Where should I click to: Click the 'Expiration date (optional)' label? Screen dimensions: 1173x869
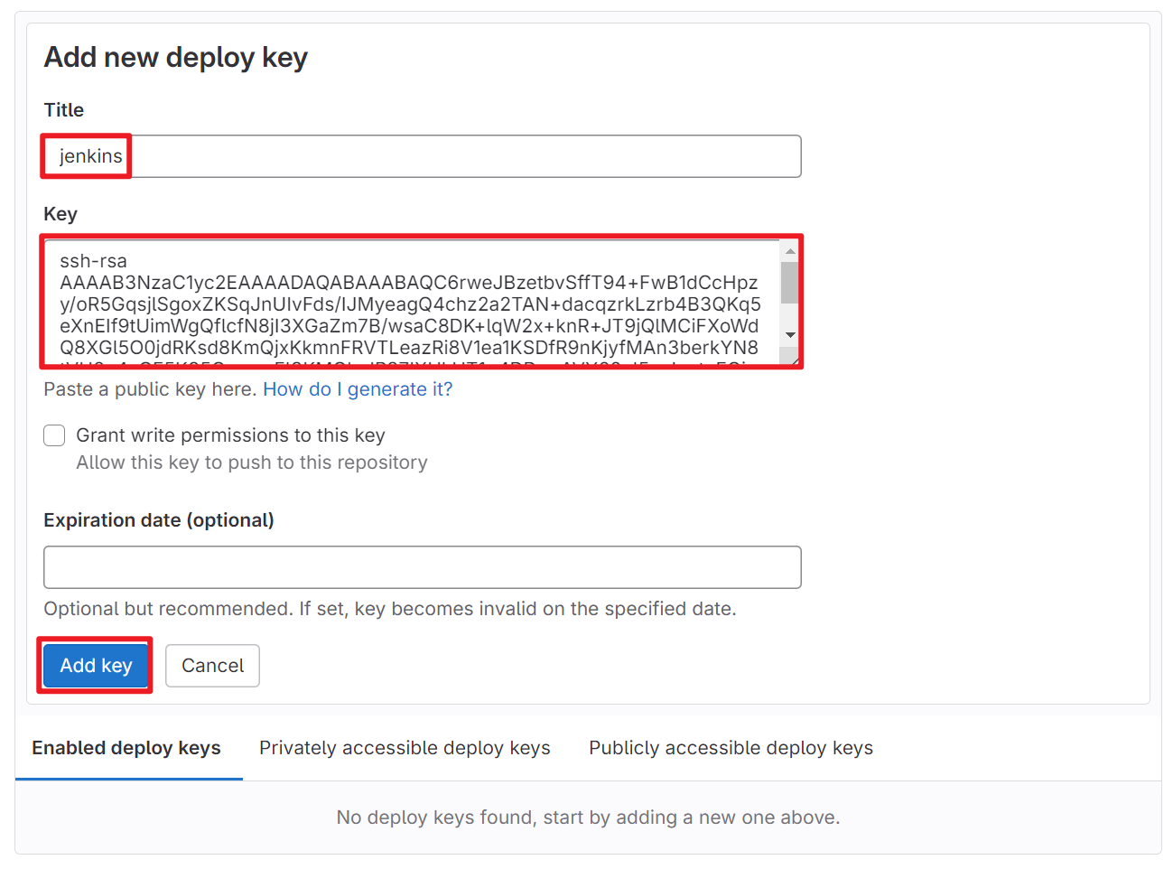[x=159, y=520]
